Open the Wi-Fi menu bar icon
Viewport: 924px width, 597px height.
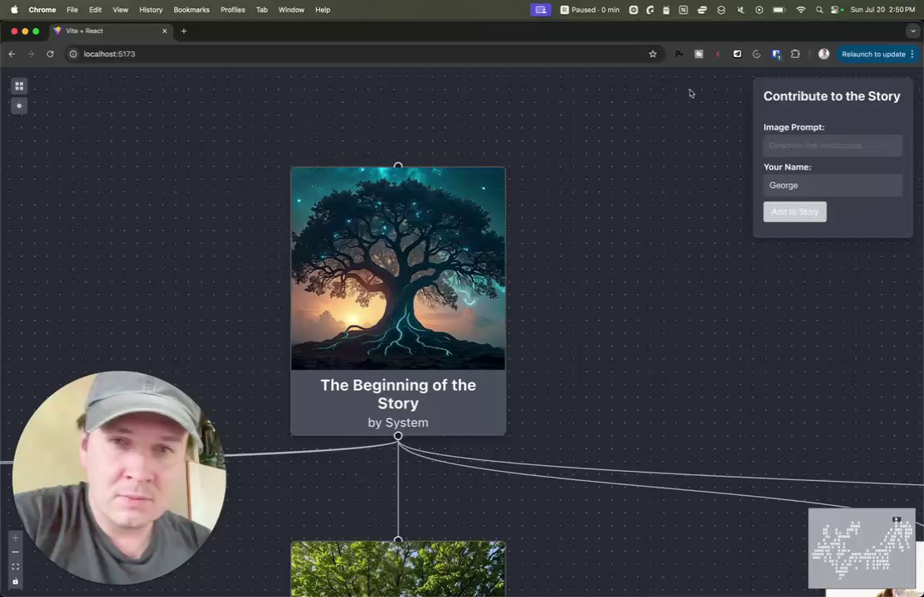click(x=800, y=9)
